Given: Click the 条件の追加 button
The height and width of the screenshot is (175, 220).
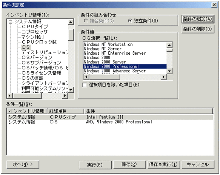Looking at the screenshot, I should tap(198, 19).
